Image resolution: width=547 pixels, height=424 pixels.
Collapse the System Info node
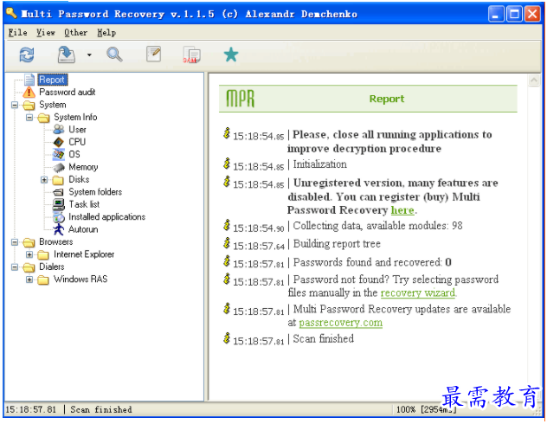29,117
